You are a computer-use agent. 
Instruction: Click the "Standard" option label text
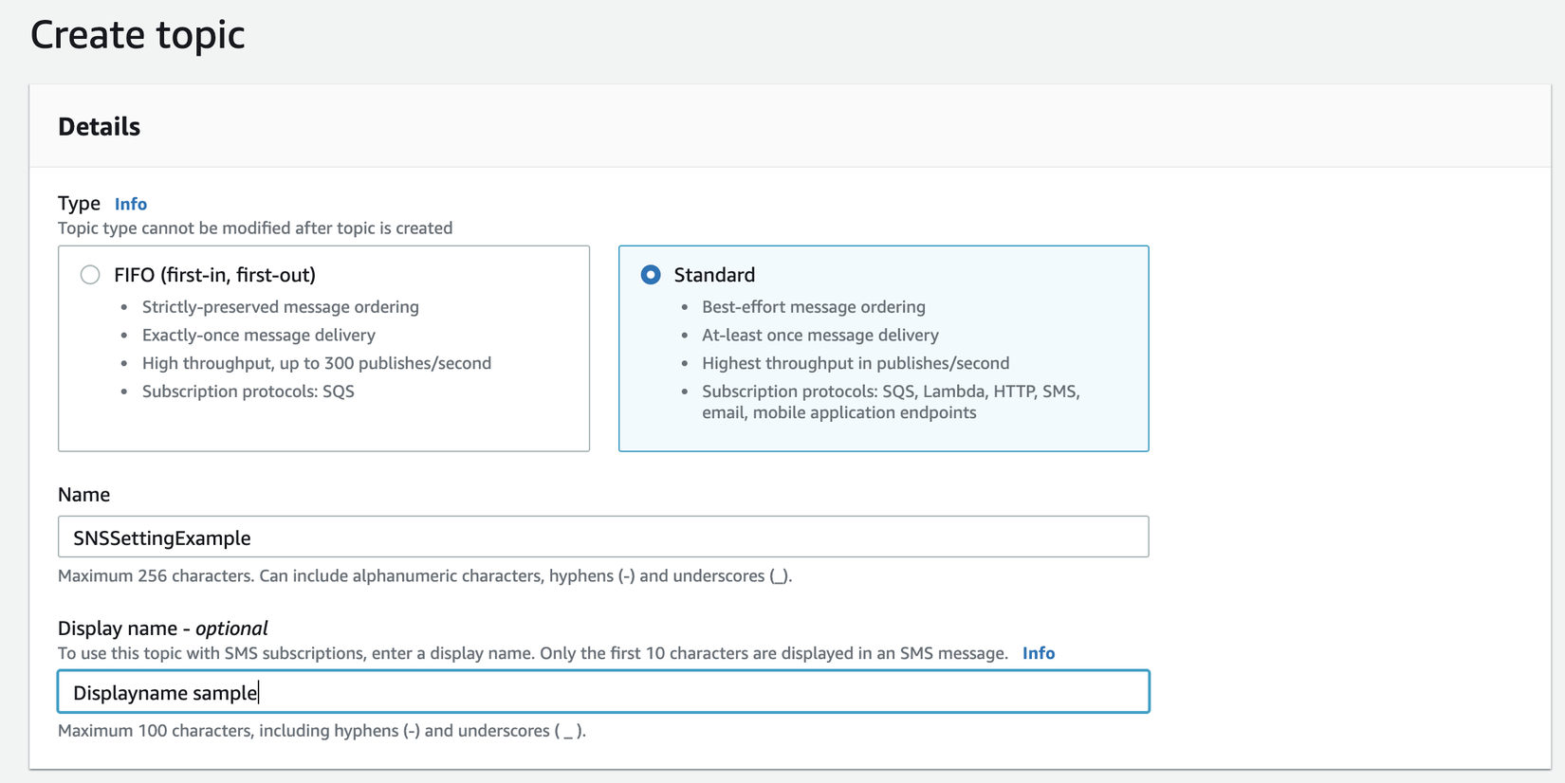tap(714, 275)
